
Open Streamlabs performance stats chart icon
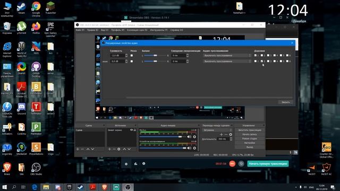pyautogui.click(x=135, y=164)
